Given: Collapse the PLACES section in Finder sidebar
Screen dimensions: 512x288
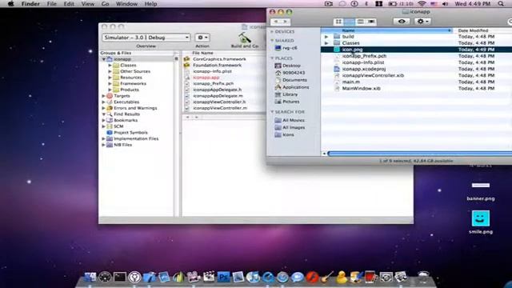Looking at the screenshot, I should (x=272, y=58).
